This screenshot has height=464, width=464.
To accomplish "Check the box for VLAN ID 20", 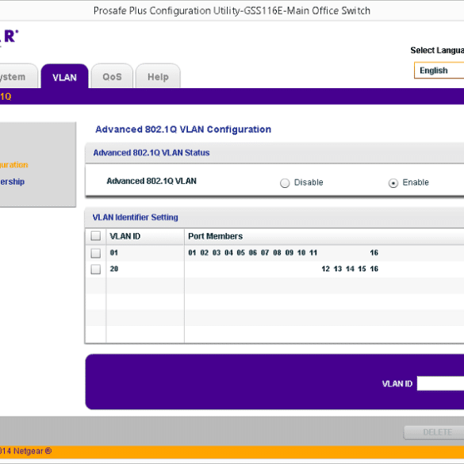I will coord(96,270).
